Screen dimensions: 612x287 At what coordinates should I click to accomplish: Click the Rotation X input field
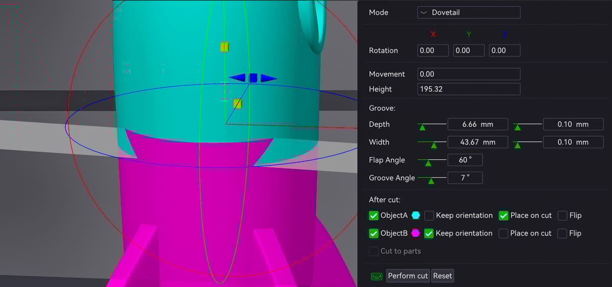pyautogui.click(x=433, y=50)
